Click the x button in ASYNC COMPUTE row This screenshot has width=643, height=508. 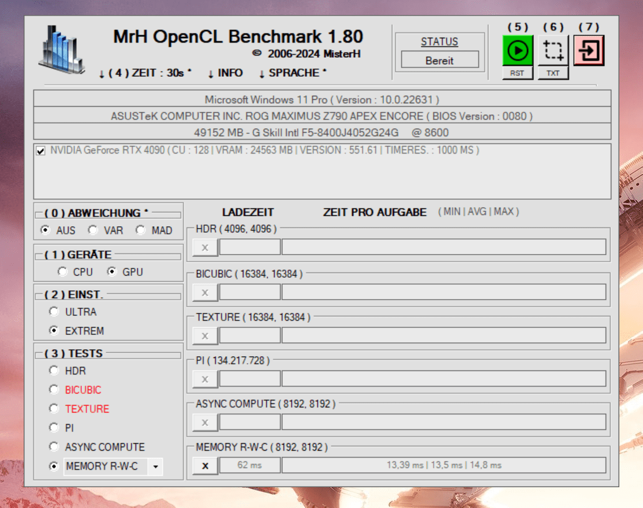pos(205,423)
